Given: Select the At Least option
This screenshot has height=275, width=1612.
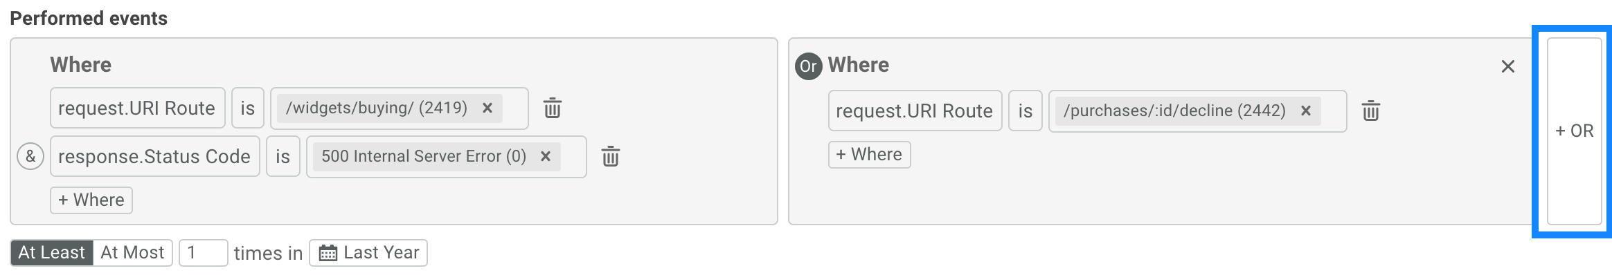Looking at the screenshot, I should 51,252.
